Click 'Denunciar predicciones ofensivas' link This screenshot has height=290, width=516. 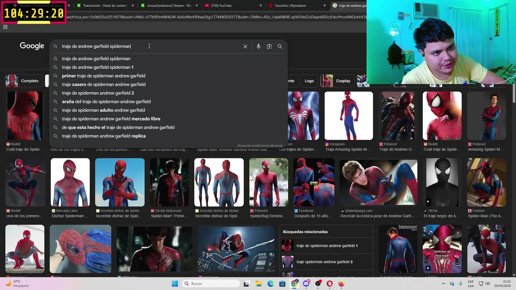click(260, 145)
